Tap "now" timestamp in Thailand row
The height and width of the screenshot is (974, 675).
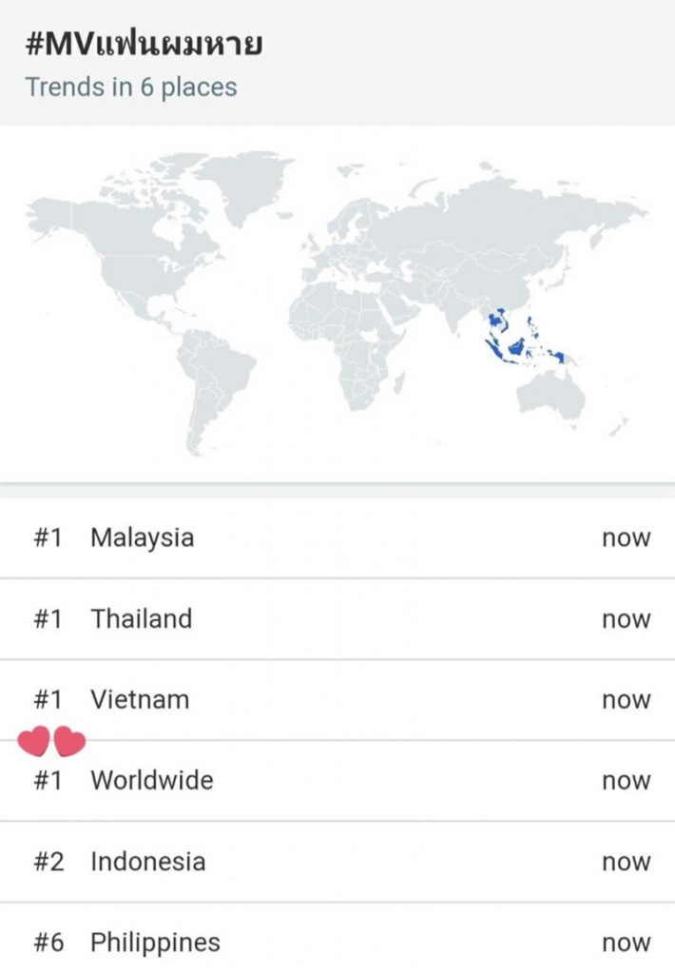[x=626, y=619]
